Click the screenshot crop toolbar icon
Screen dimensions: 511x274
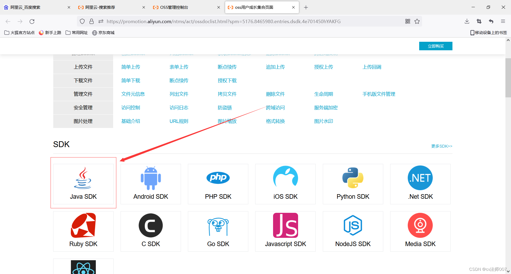pyautogui.click(x=479, y=21)
